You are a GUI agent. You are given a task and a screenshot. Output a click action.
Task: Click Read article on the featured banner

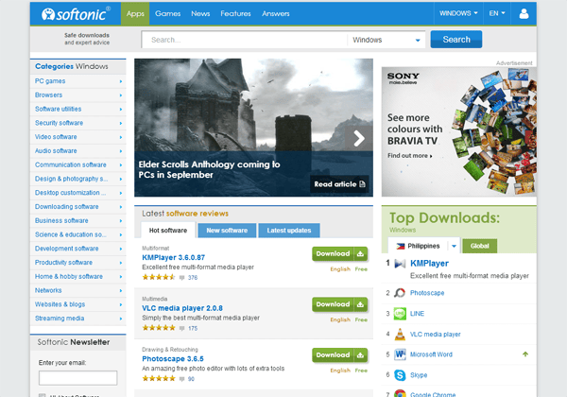pos(339,184)
